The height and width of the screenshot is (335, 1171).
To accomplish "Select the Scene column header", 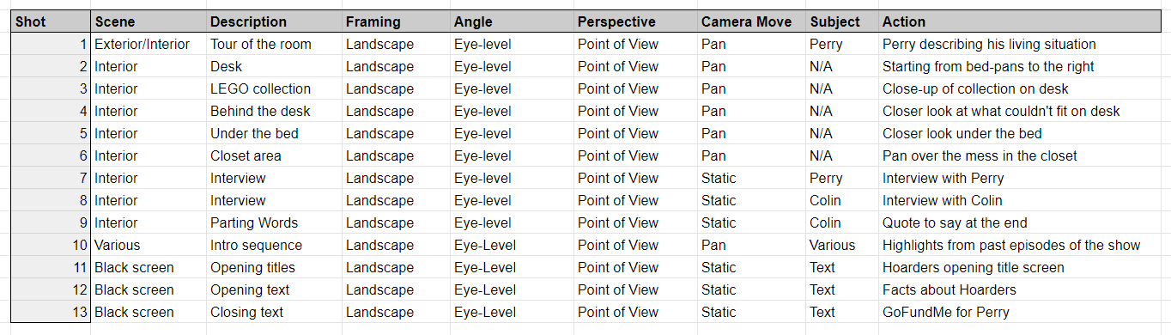I will [x=149, y=21].
